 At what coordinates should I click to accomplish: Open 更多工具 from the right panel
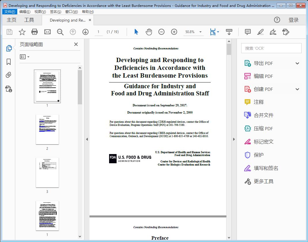coord(264,181)
